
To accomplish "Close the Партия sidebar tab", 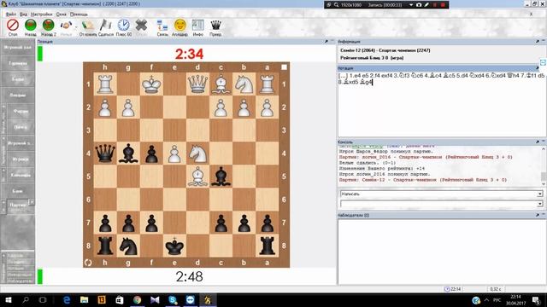I will (x=32, y=201).
